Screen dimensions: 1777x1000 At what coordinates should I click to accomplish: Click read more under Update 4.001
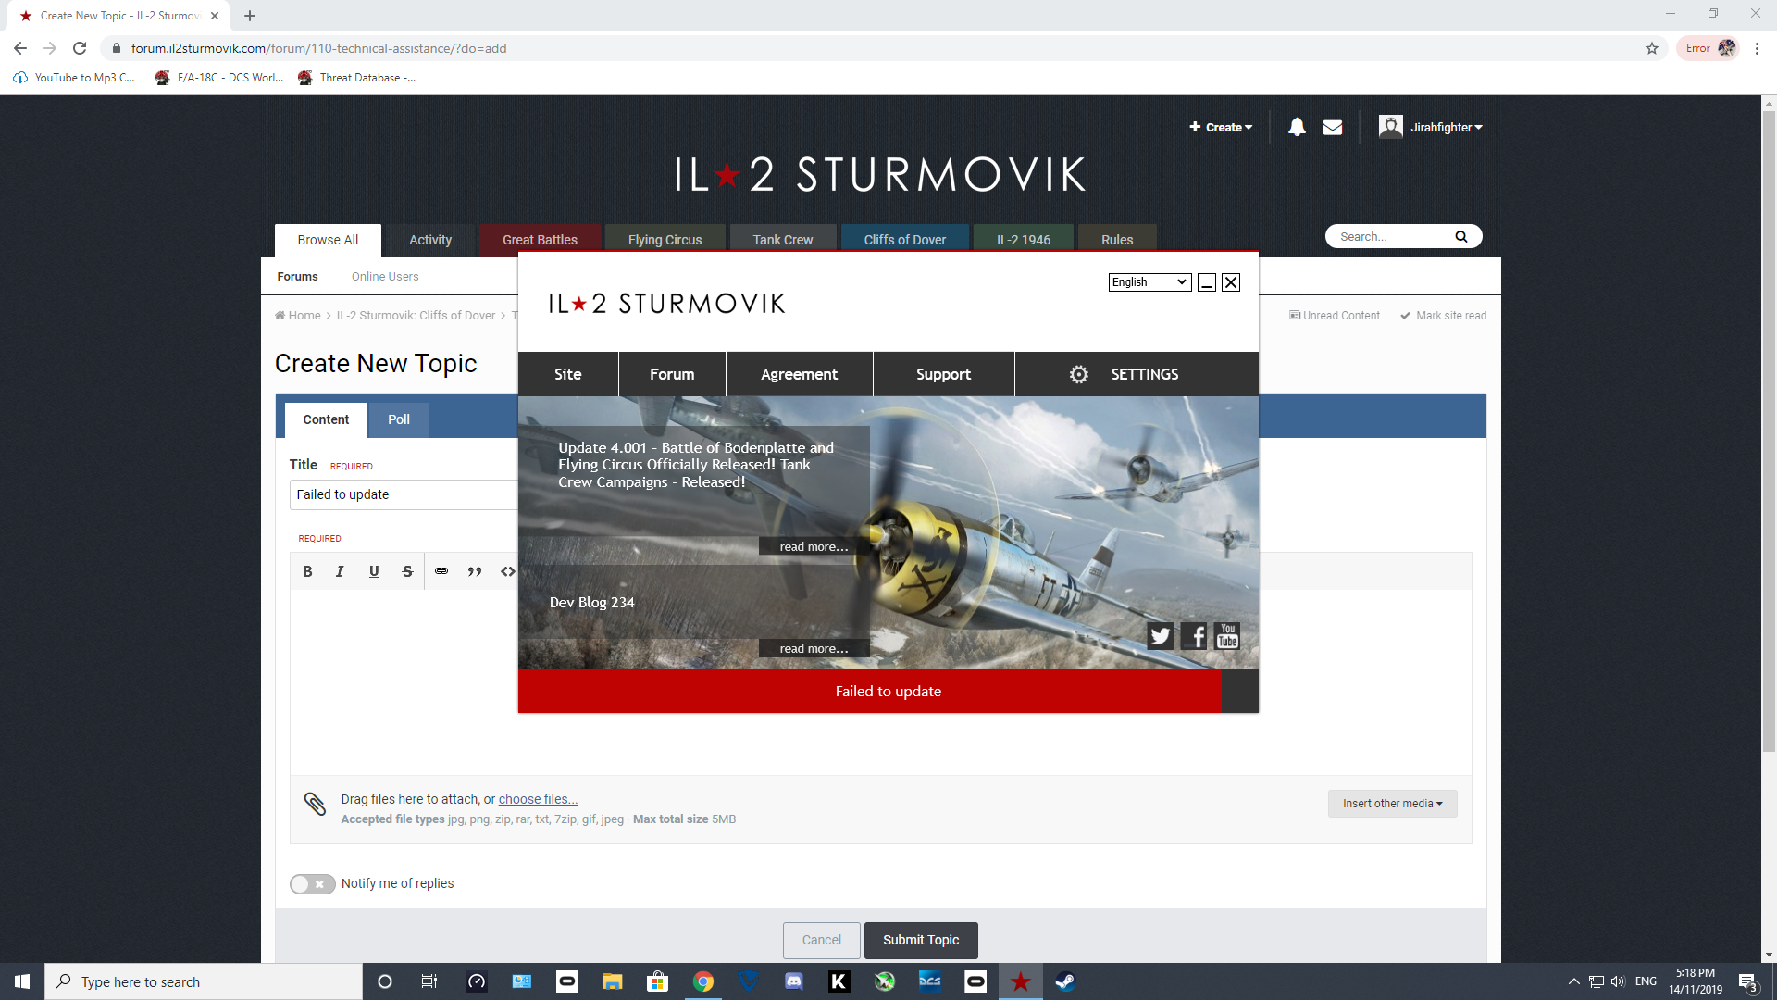click(814, 546)
